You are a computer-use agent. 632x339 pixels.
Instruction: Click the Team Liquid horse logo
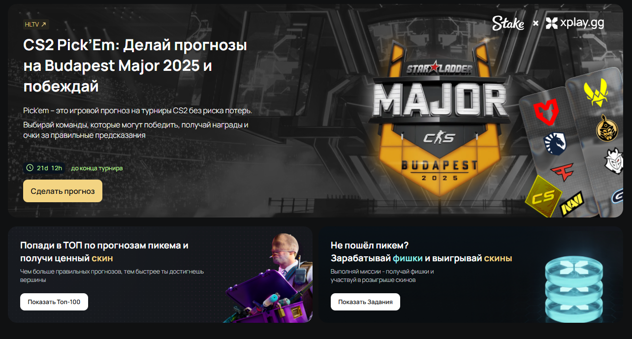click(555, 142)
